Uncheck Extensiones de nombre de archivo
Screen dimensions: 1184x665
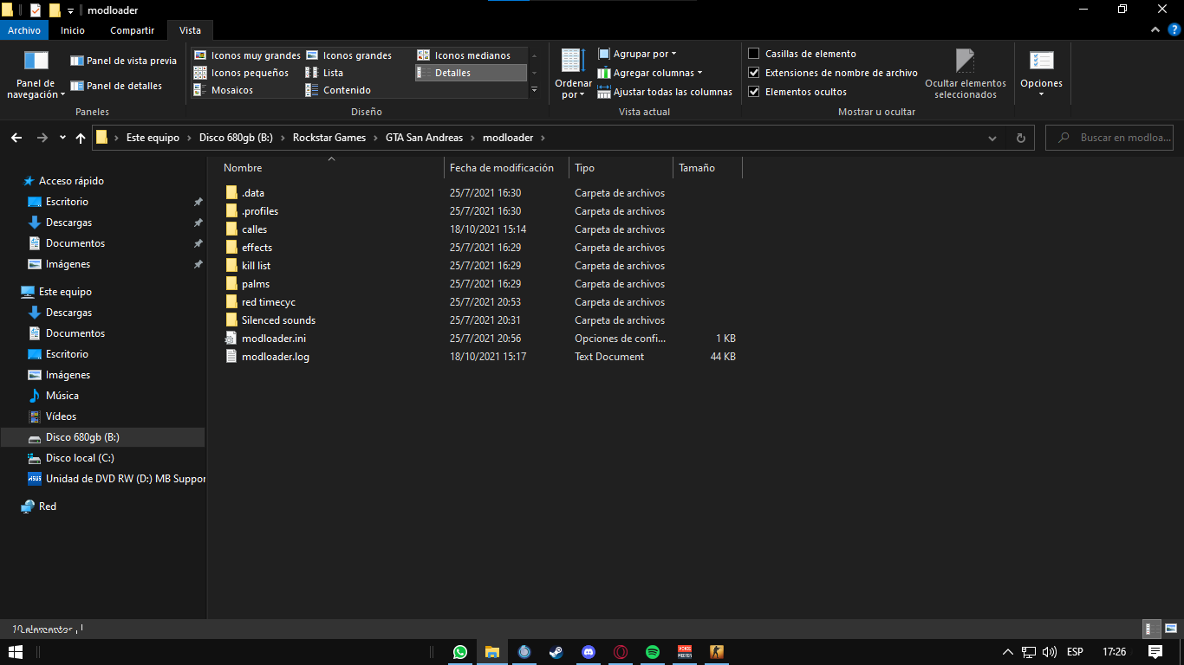(x=754, y=73)
